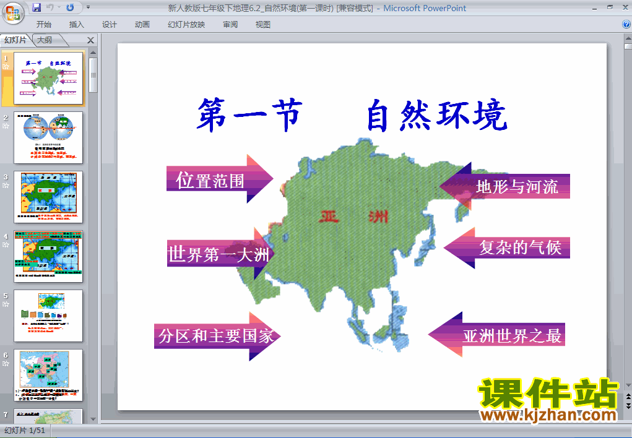Viewport: 632px width, 438px height.
Task: Click animation star icon beside slide 6
Action: tap(6, 364)
